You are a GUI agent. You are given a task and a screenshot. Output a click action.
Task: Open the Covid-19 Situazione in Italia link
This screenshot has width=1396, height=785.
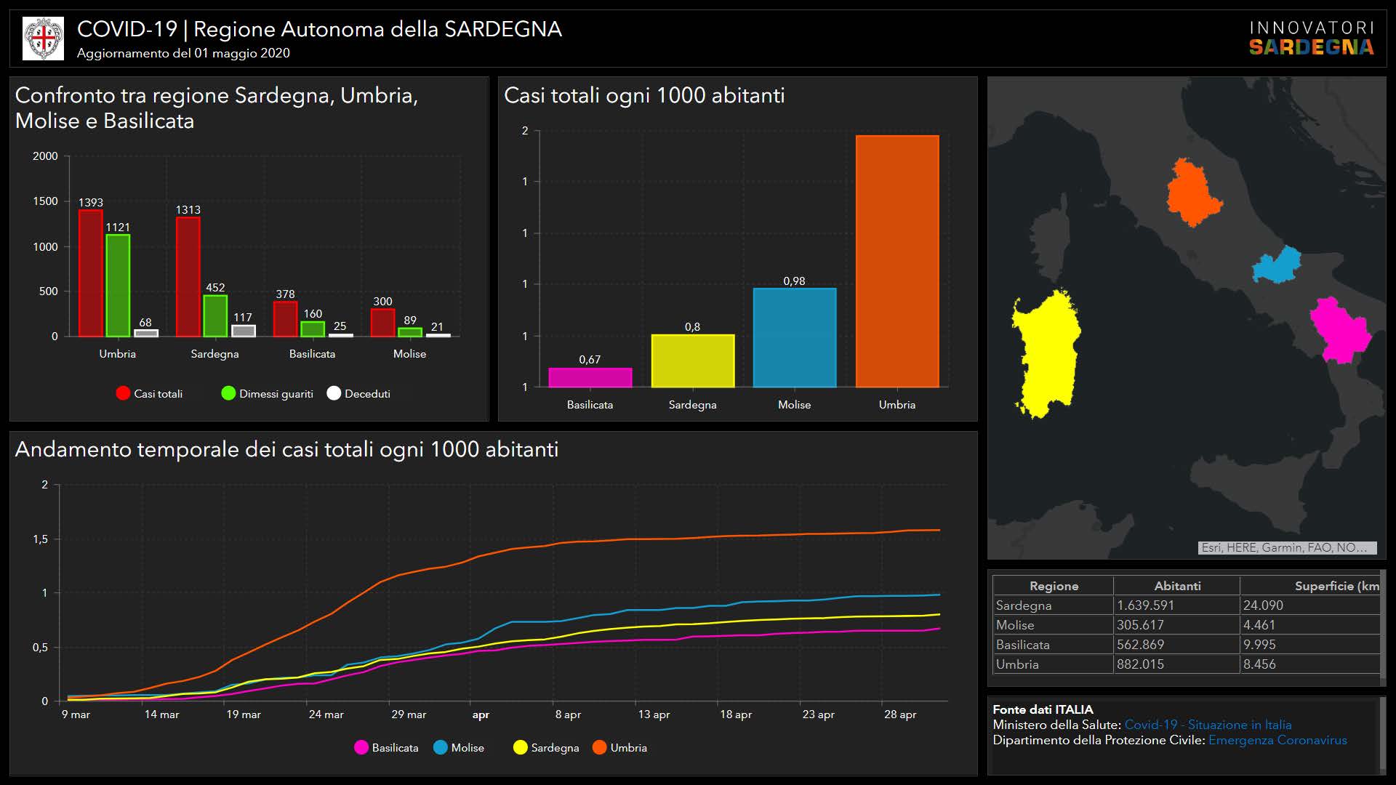click(1208, 725)
